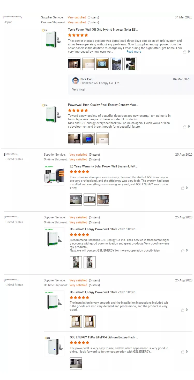Open the solar panel kit product image

[54, 175]
